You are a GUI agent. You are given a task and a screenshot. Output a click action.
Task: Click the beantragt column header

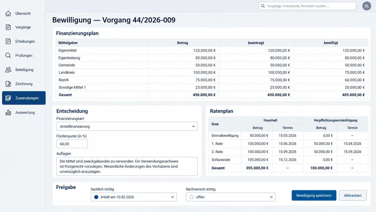(x=256, y=43)
